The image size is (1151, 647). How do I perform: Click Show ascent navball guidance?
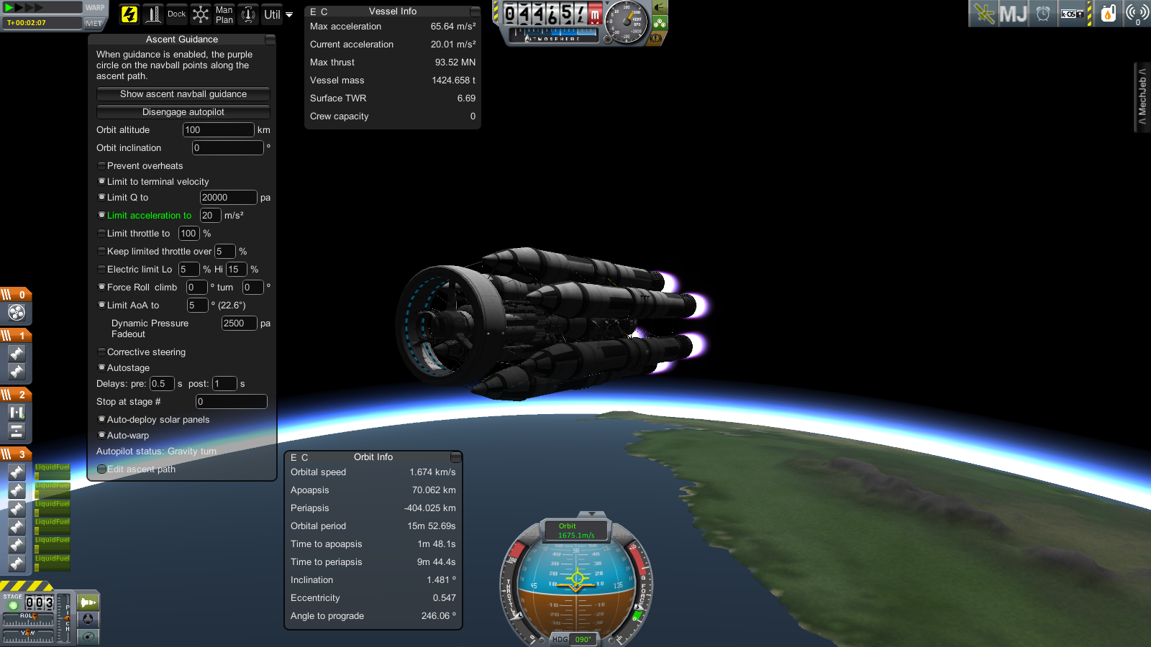tap(183, 94)
